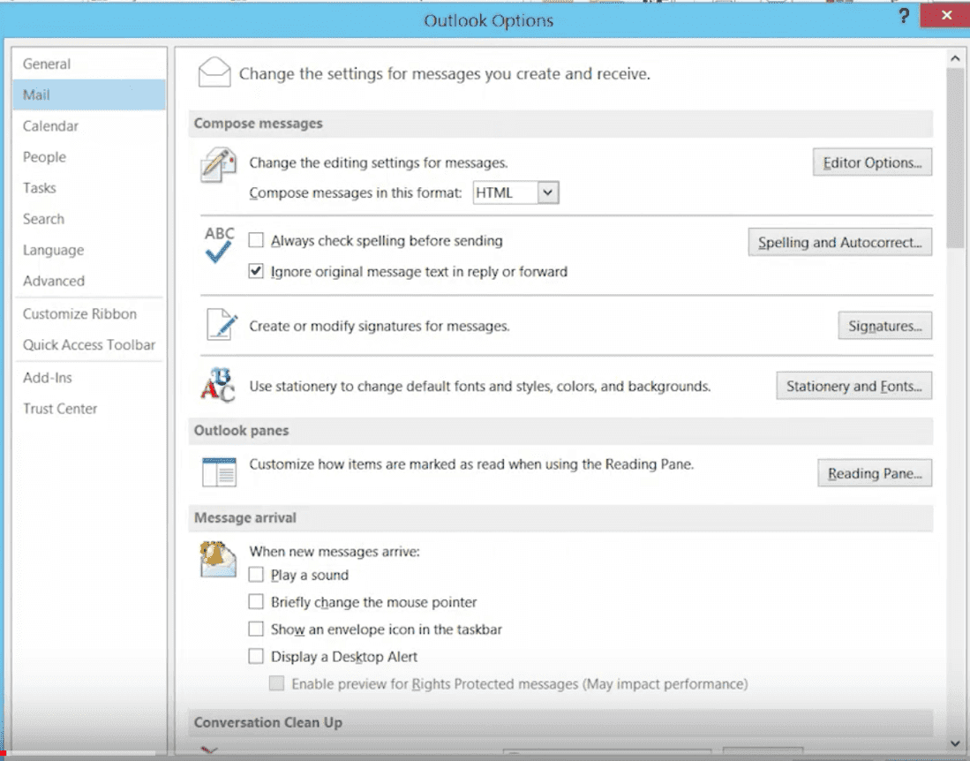Click the envelope icon beside the settings header
Screen dimensions: 970x761
(x=213, y=72)
